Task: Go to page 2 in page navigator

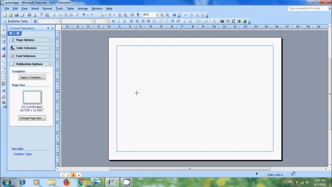Action: point(68,175)
